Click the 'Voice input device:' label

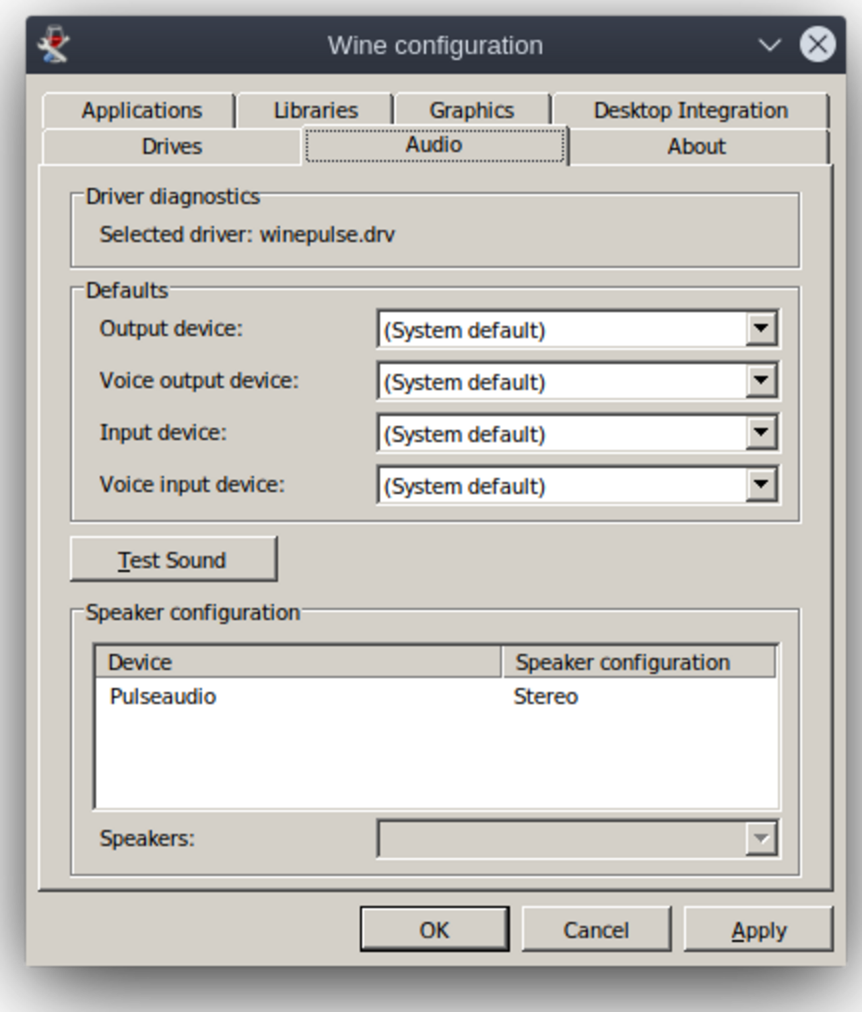[192, 485]
